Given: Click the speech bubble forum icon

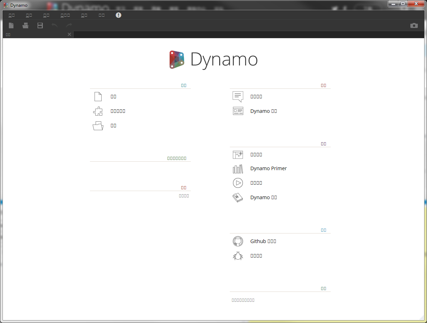Looking at the screenshot, I should 238,97.
